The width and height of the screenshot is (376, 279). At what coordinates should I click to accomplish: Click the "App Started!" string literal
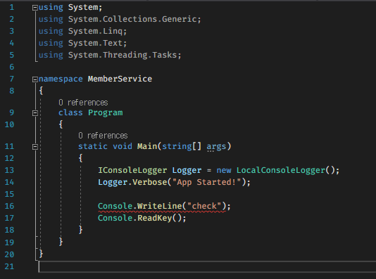point(206,182)
